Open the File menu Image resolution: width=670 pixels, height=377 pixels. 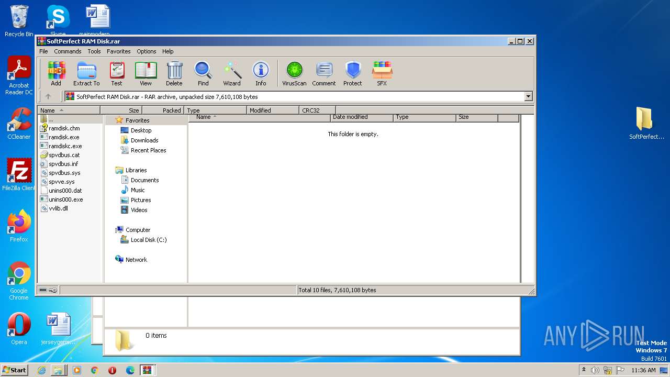click(x=43, y=51)
